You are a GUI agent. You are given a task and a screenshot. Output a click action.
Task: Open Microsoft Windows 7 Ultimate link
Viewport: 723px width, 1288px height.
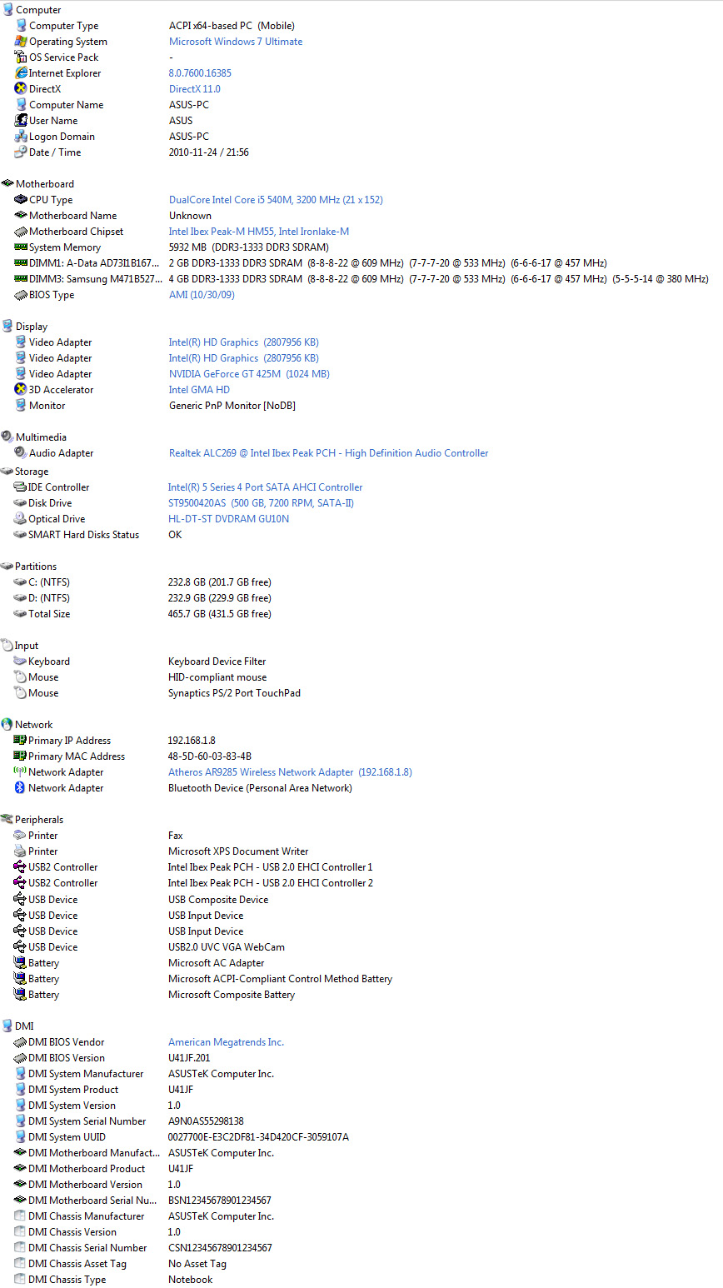pyautogui.click(x=236, y=42)
